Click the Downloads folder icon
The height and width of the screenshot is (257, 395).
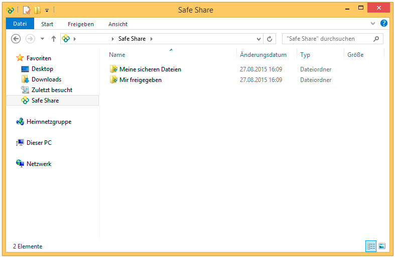(x=25, y=79)
